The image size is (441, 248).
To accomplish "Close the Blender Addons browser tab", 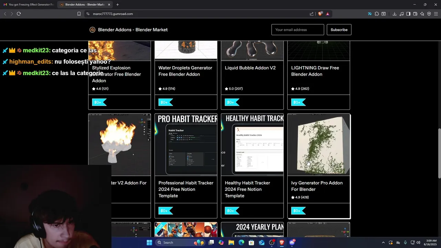I will point(109,4).
